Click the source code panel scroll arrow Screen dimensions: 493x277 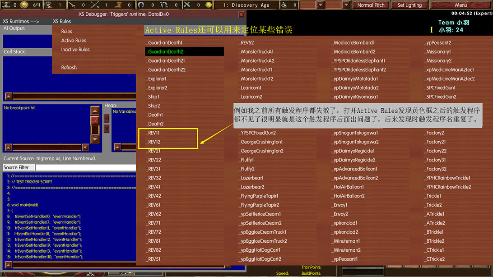[x=9, y=265]
